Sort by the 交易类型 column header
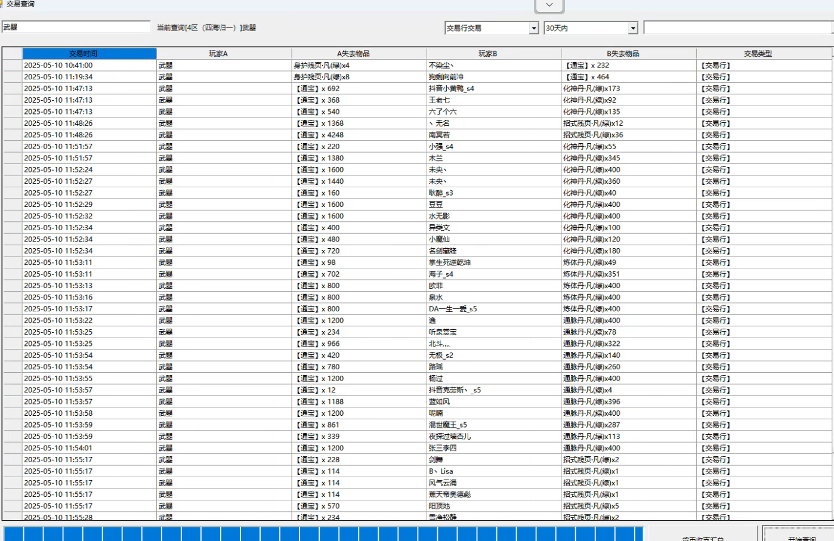This screenshot has width=834, height=541. pos(764,54)
